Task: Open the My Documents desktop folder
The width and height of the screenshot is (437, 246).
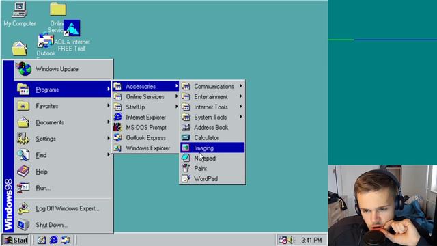Action: 19,49
